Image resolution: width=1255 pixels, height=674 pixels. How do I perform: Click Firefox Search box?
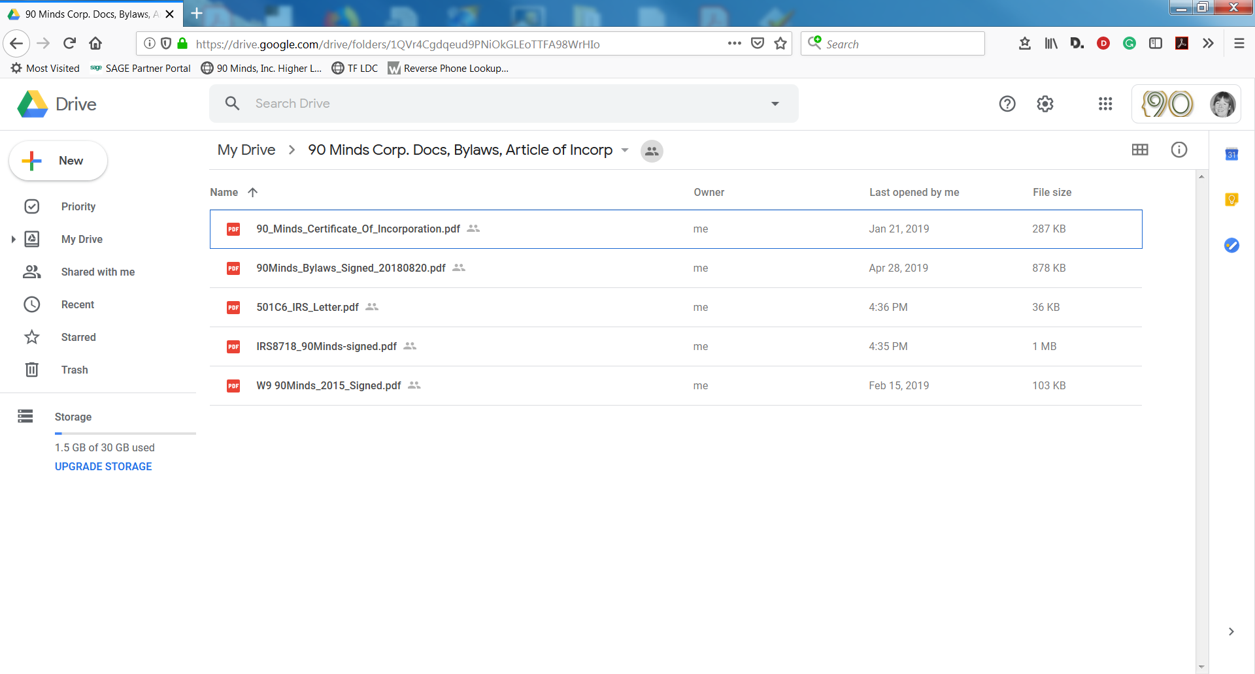coord(893,44)
